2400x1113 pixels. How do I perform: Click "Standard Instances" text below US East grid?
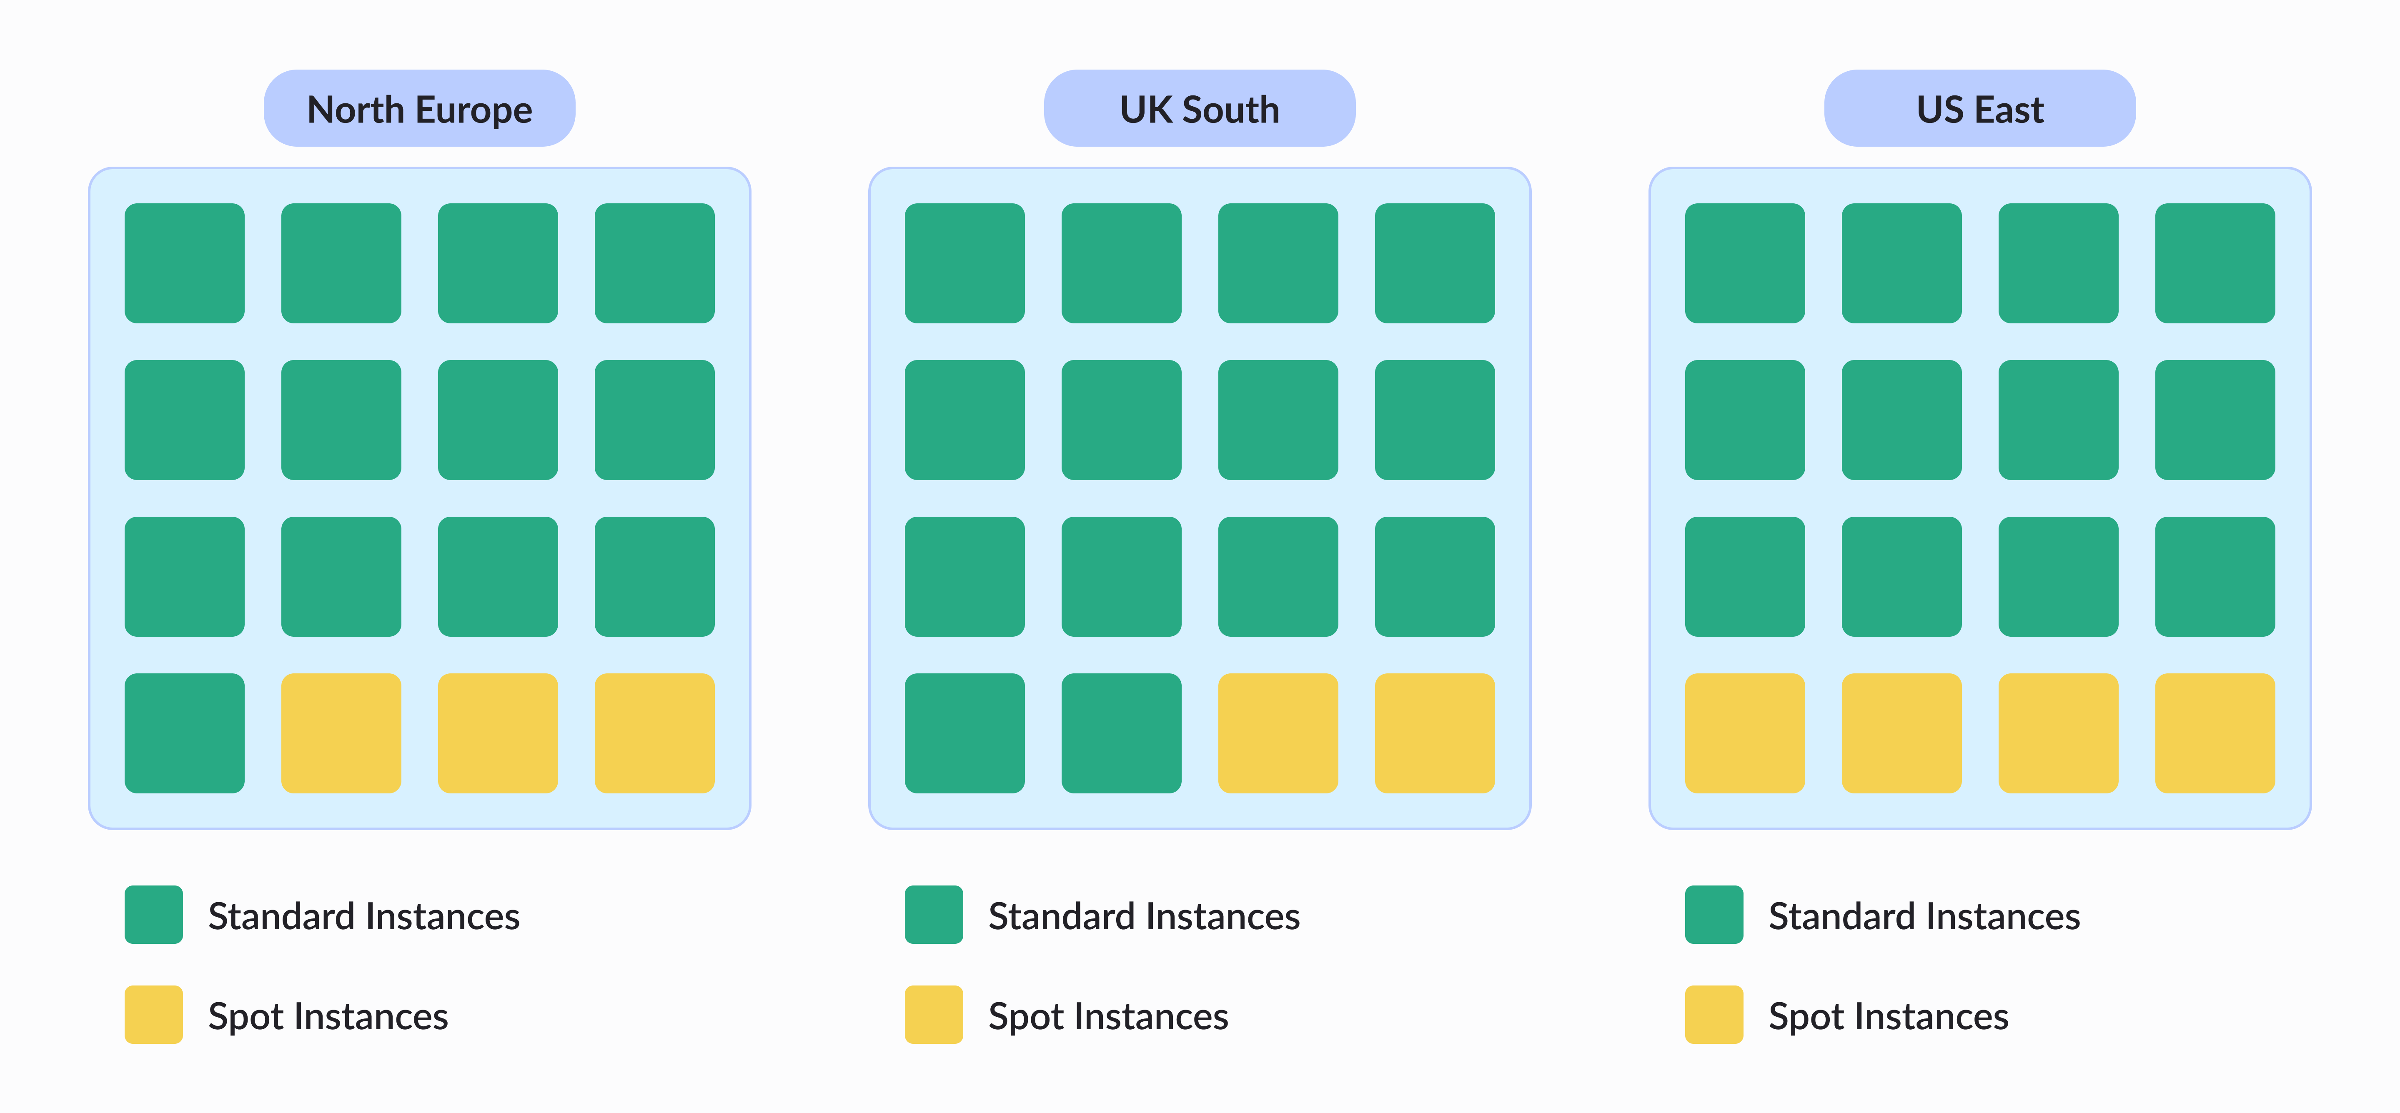coord(1924,916)
